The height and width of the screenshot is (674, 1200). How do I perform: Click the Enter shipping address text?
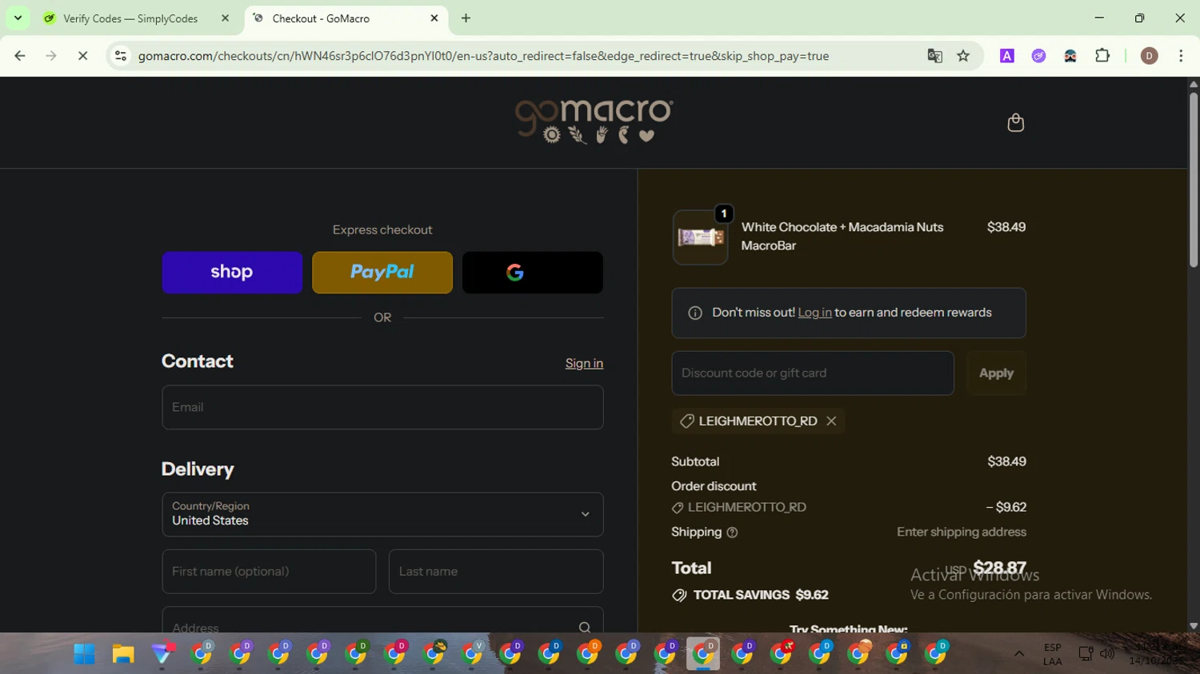pyautogui.click(x=962, y=532)
